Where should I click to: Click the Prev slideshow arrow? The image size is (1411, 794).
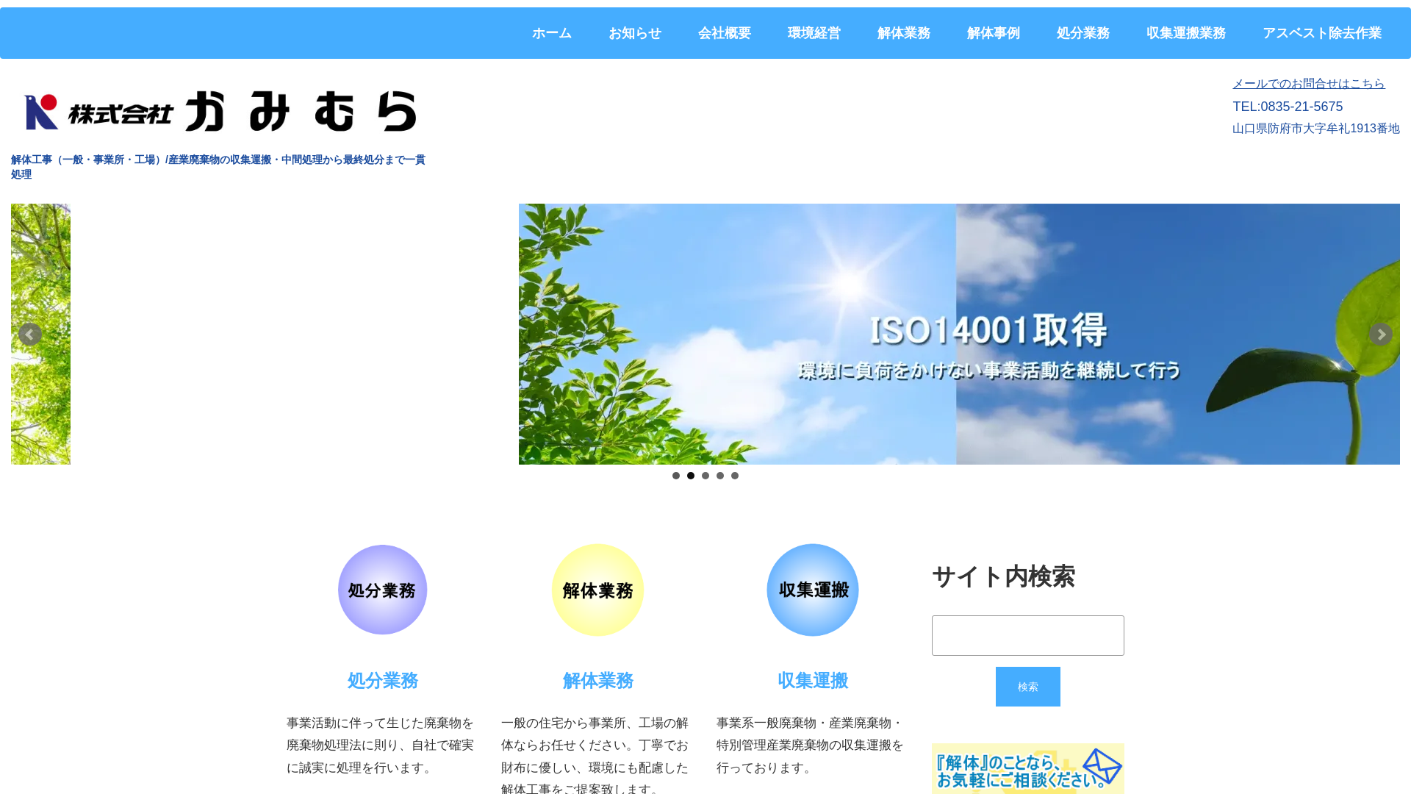(29, 335)
